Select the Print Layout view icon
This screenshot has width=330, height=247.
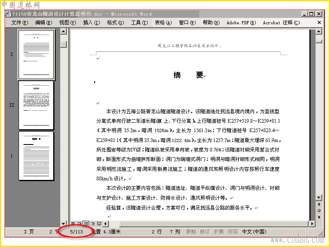(x=86, y=224)
